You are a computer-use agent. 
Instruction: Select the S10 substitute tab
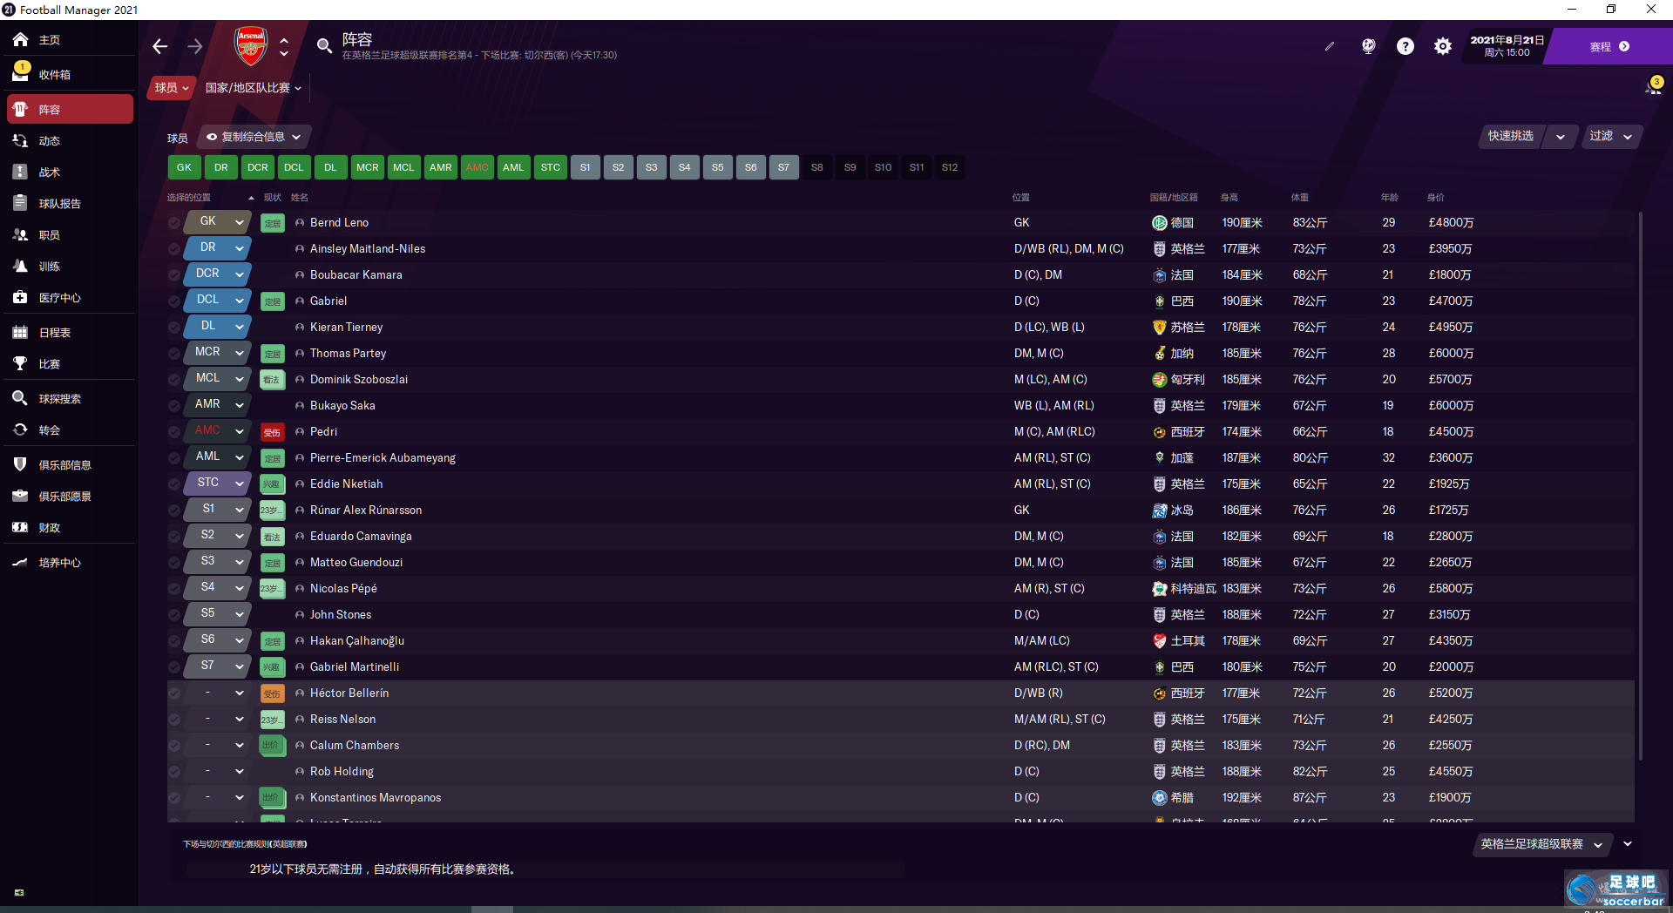pos(883,167)
